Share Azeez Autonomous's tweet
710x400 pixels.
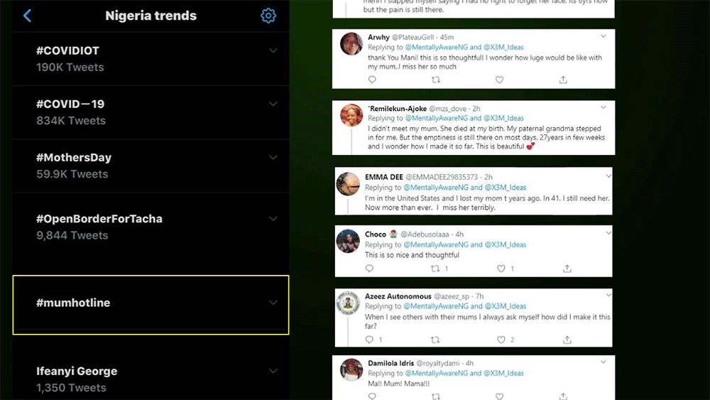click(567, 340)
